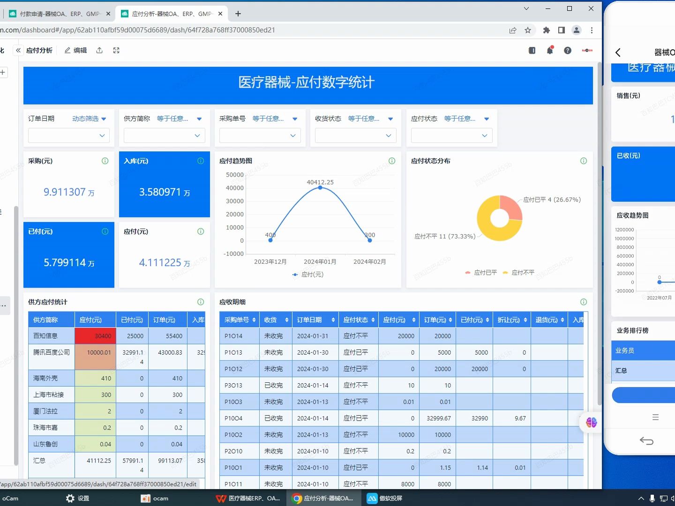
Task: Open the 应付状态 value select box
Action: click(452, 135)
